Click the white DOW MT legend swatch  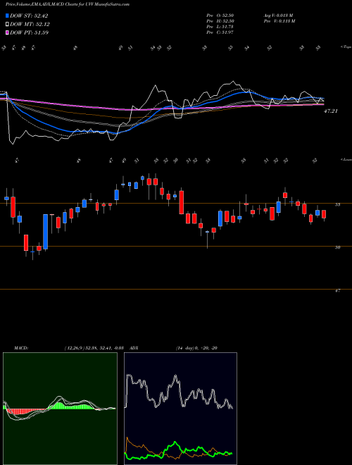point(8,25)
